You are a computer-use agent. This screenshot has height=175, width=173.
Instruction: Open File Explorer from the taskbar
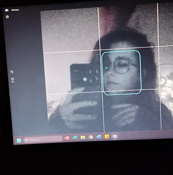pyautogui.click(x=83, y=137)
